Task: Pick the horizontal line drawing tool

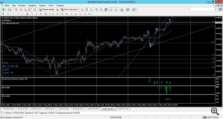Action: pos(18,14)
